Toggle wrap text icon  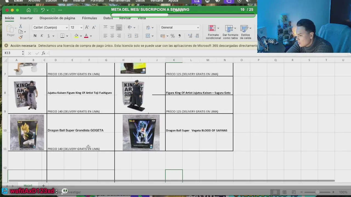click(x=148, y=27)
